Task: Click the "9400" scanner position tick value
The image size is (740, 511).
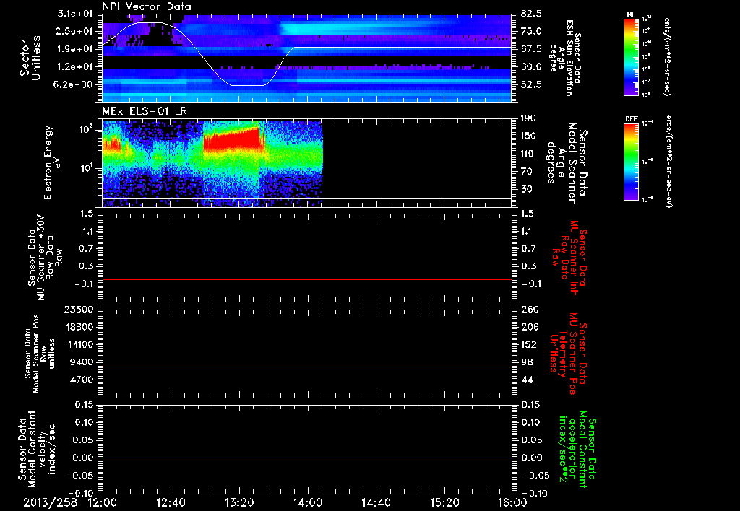Action: [x=83, y=362]
